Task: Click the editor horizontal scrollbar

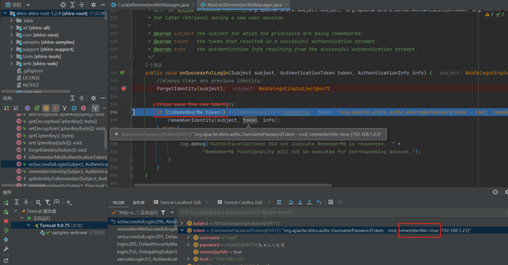Action: [233, 186]
